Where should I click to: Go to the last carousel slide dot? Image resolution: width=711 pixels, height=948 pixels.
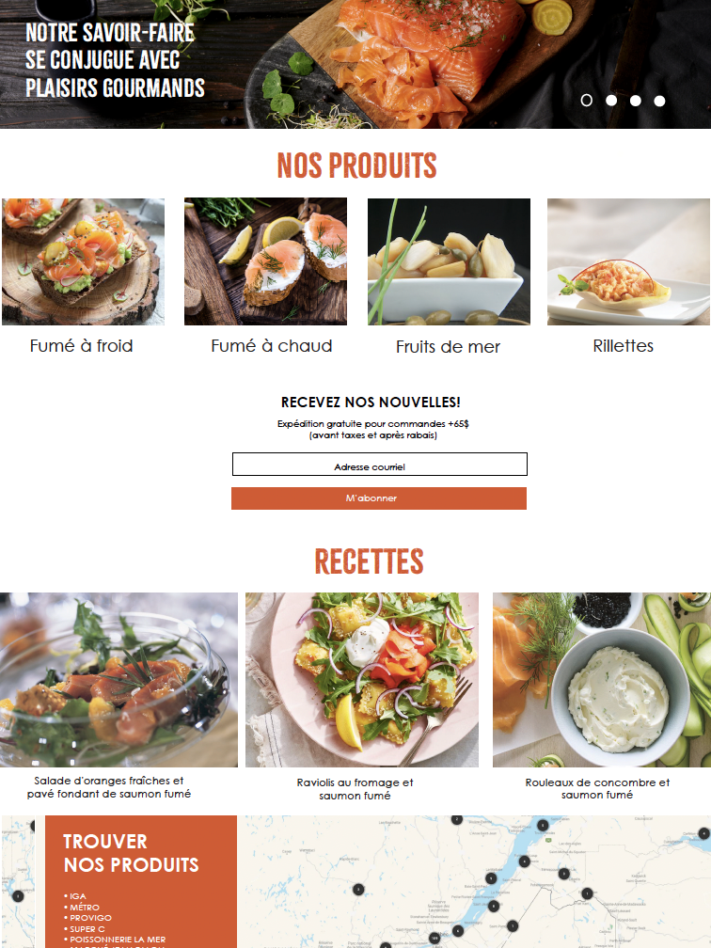coord(659,101)
